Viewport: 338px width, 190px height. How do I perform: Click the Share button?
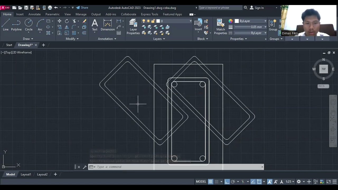coord(82,8)
